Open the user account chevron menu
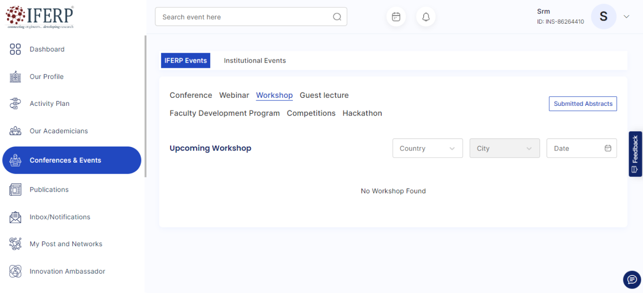The width and height of the screenshot is (643, 293). [x=626, y=17]
